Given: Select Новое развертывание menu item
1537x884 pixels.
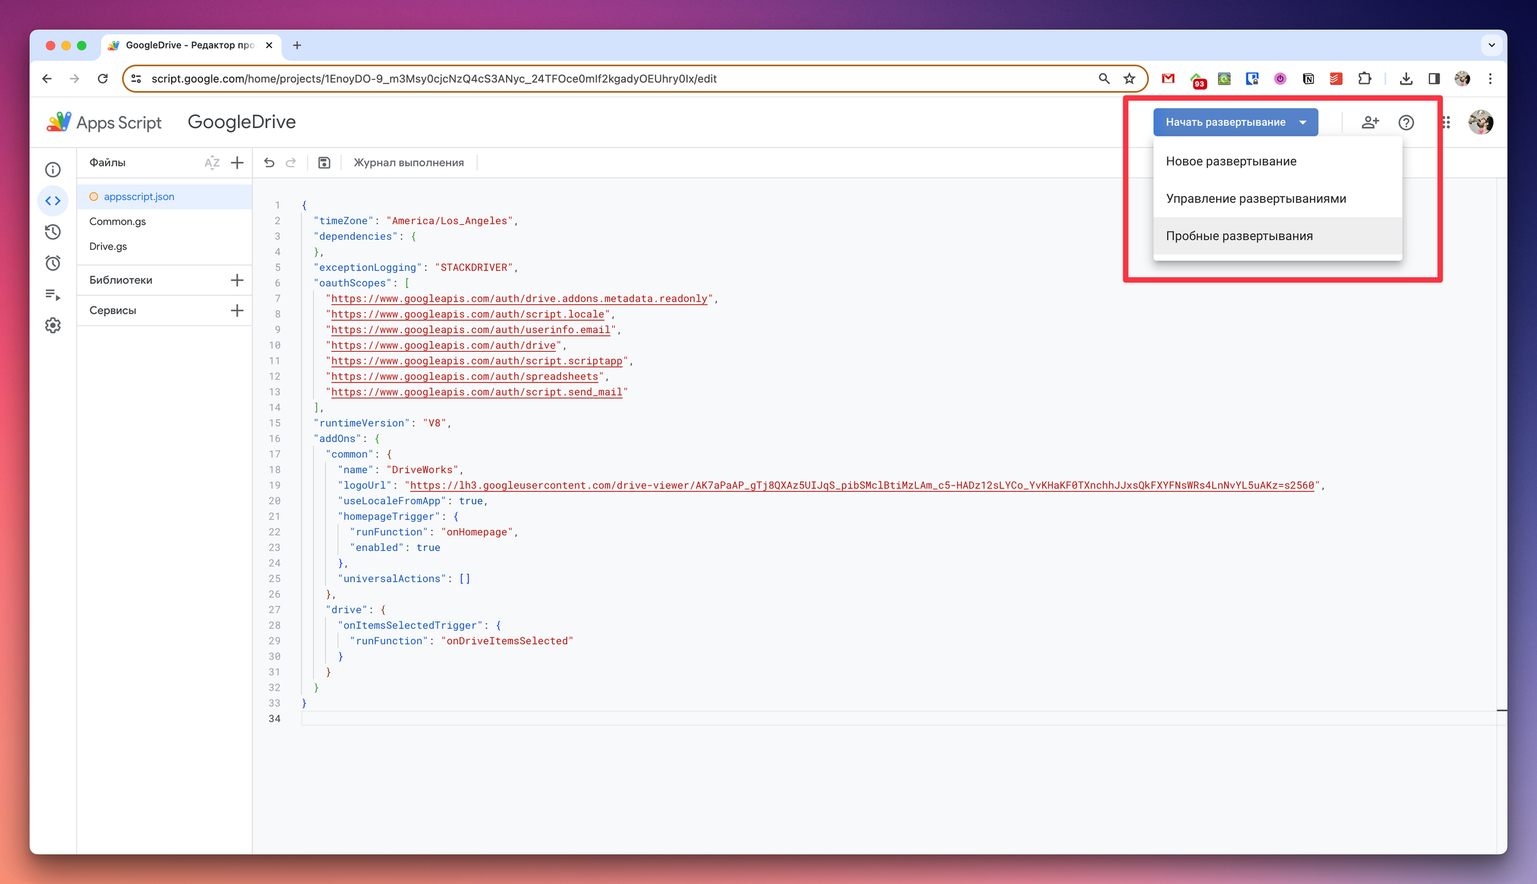Looking at the screenshot, I should click(x=1231, y=161).
